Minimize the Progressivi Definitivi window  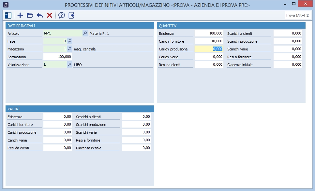[285, 4]
